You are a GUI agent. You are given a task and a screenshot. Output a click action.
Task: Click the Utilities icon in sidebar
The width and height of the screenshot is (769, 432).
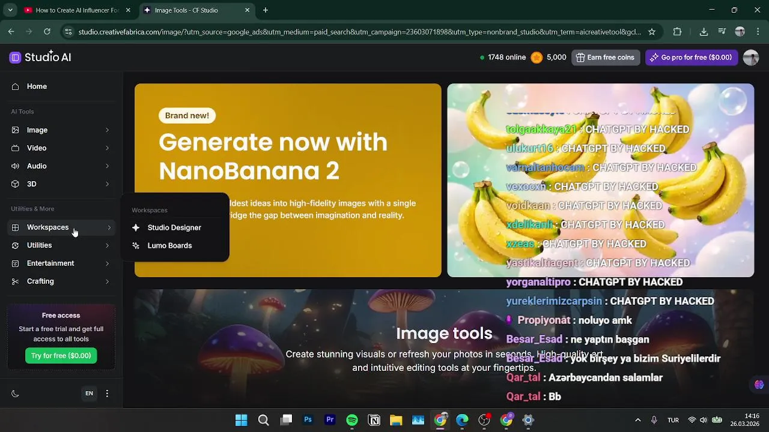click(x=15, y=245)
